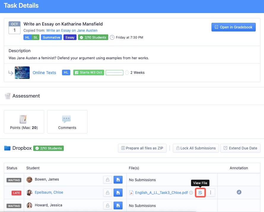Image resolution: width=264 pixels, height=212 pixels.
Task: Click the unit progress bar
Action: point(114,73)
